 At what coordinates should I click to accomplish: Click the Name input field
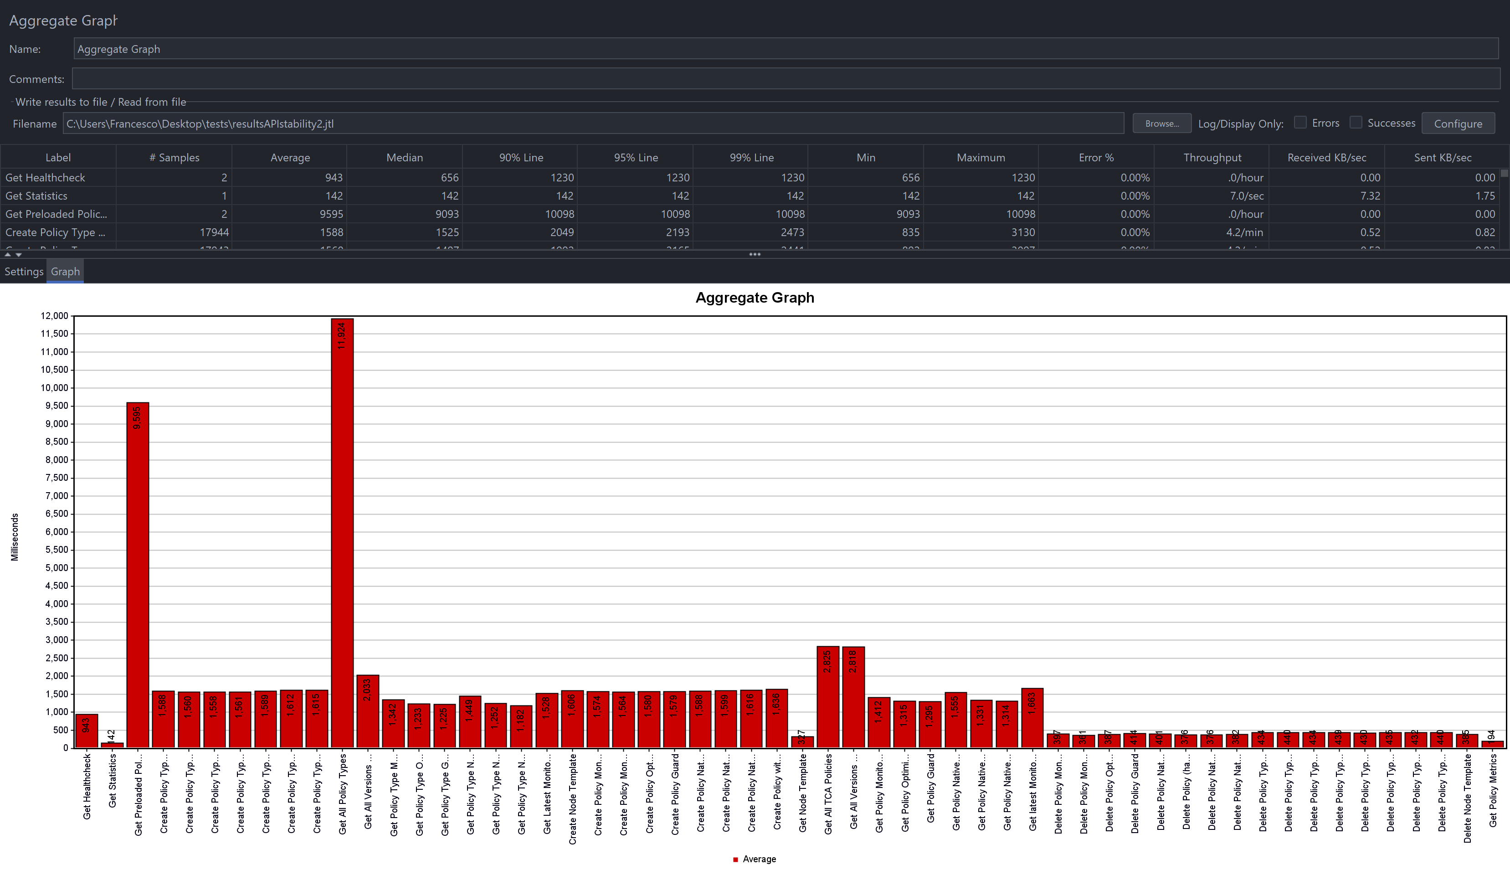click(786, 49)
